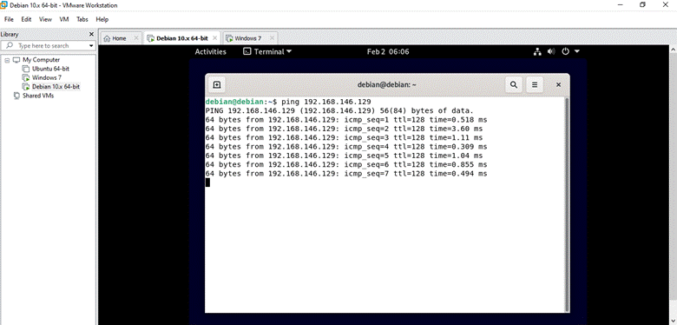677x325 pixels.
Task: Open the library search dropdown arrow
Action: (91, 46)
